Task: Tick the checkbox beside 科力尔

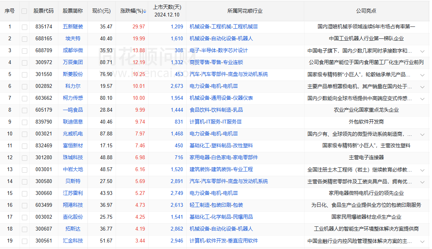Action: [x=25, y=86]
